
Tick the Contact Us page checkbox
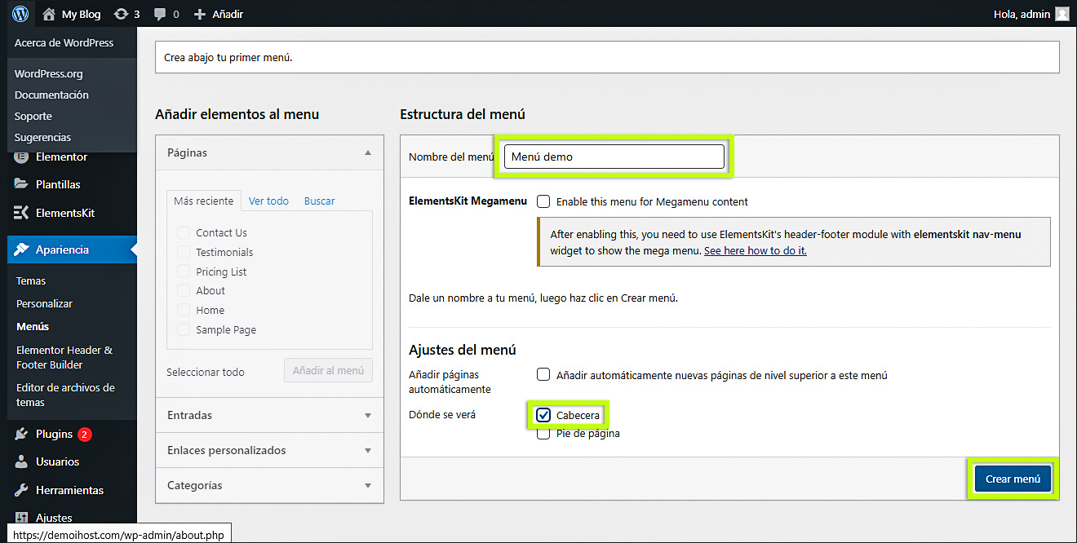(184, 232)
